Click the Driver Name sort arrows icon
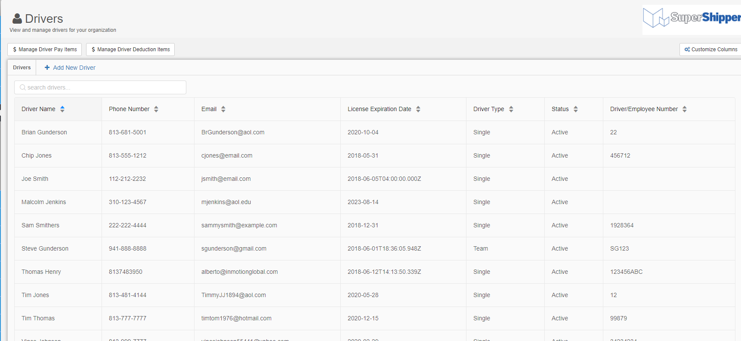The width and height of the screenshot is (741, 341). tap(62, 109)
